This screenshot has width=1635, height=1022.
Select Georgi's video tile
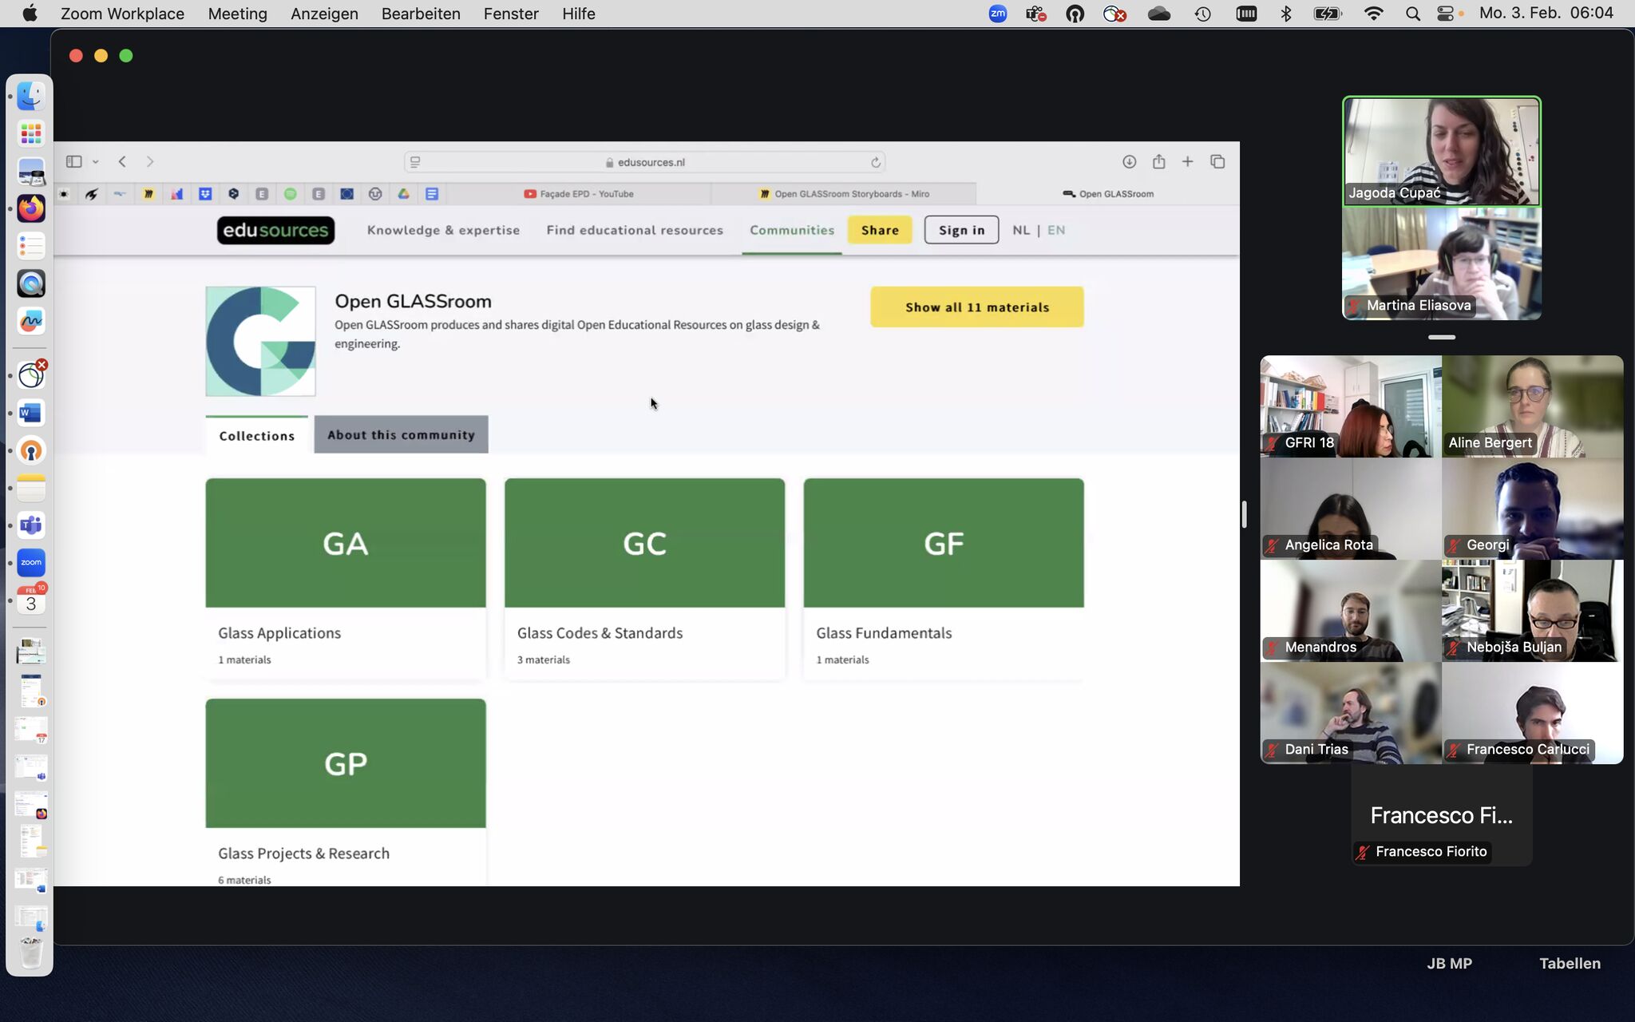click(x=1533, y=509)
